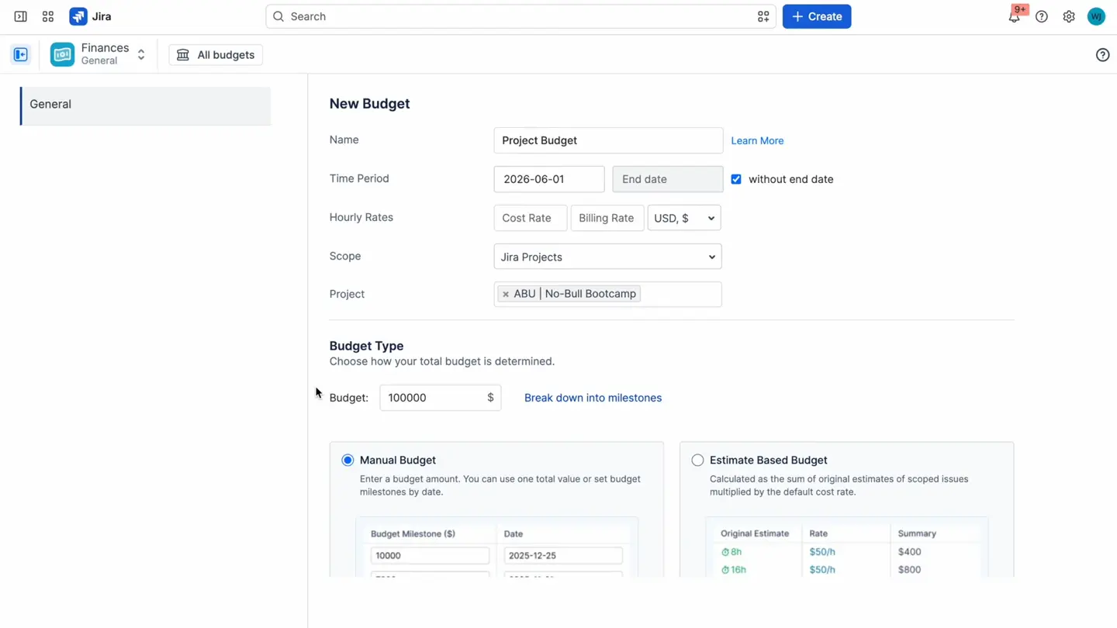Remove ABU No-Bull Bootcamp project tag
The width and height of the screenshot is (1117, 628).
pyautogui.click(x=506, y=294)
